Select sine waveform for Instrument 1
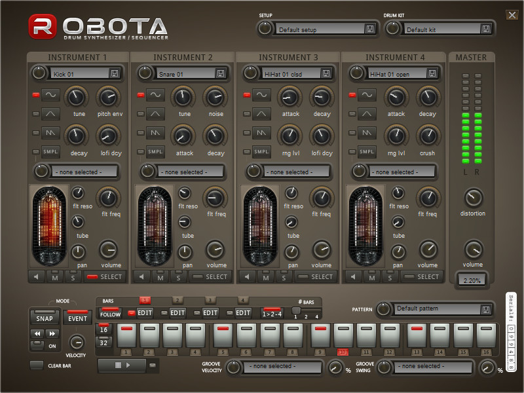 (51, 95)
